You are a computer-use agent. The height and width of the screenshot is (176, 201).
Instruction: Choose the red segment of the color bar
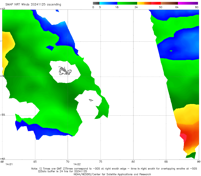coord(156,3)
